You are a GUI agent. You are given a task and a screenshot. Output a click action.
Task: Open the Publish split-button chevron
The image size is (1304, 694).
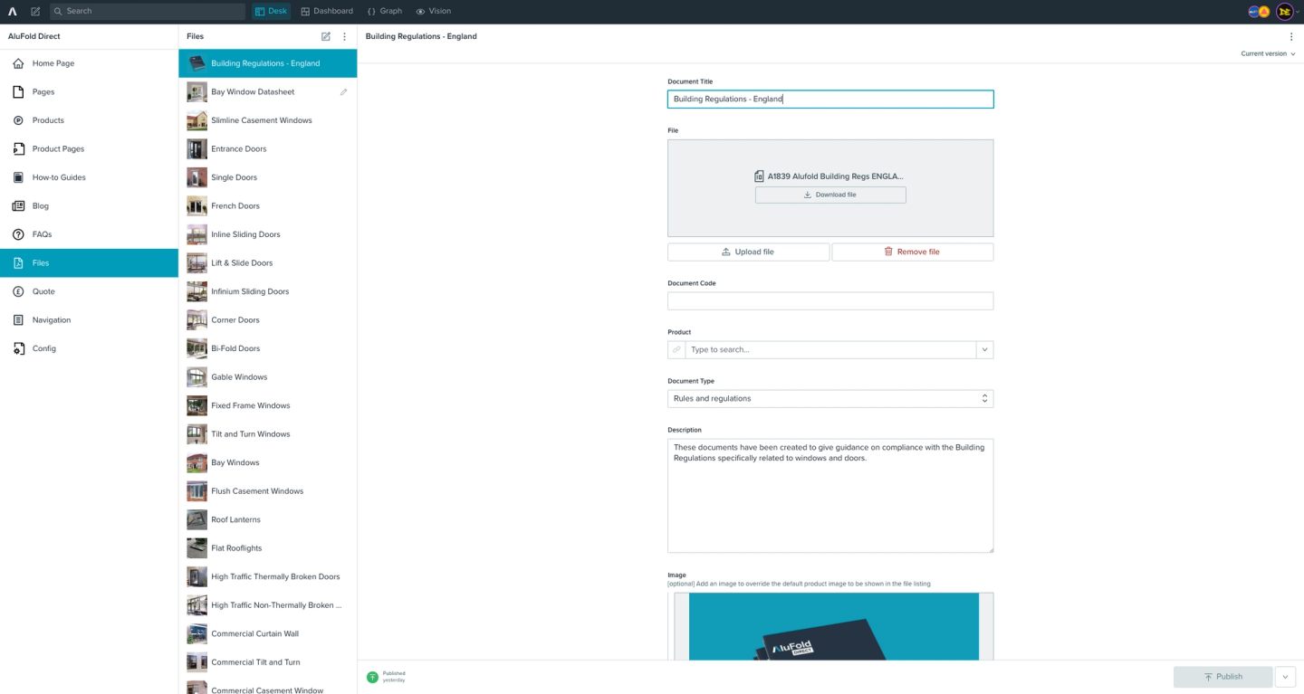click(1285, 677)
